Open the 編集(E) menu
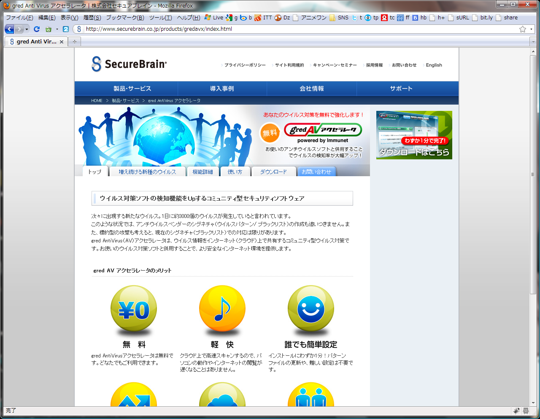Screen dimensions: 540x419 pyautogui.click(x=47, y=18)
